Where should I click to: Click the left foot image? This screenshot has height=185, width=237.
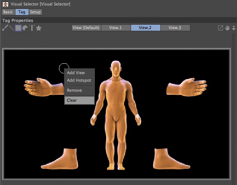click(x=60, y=159)
